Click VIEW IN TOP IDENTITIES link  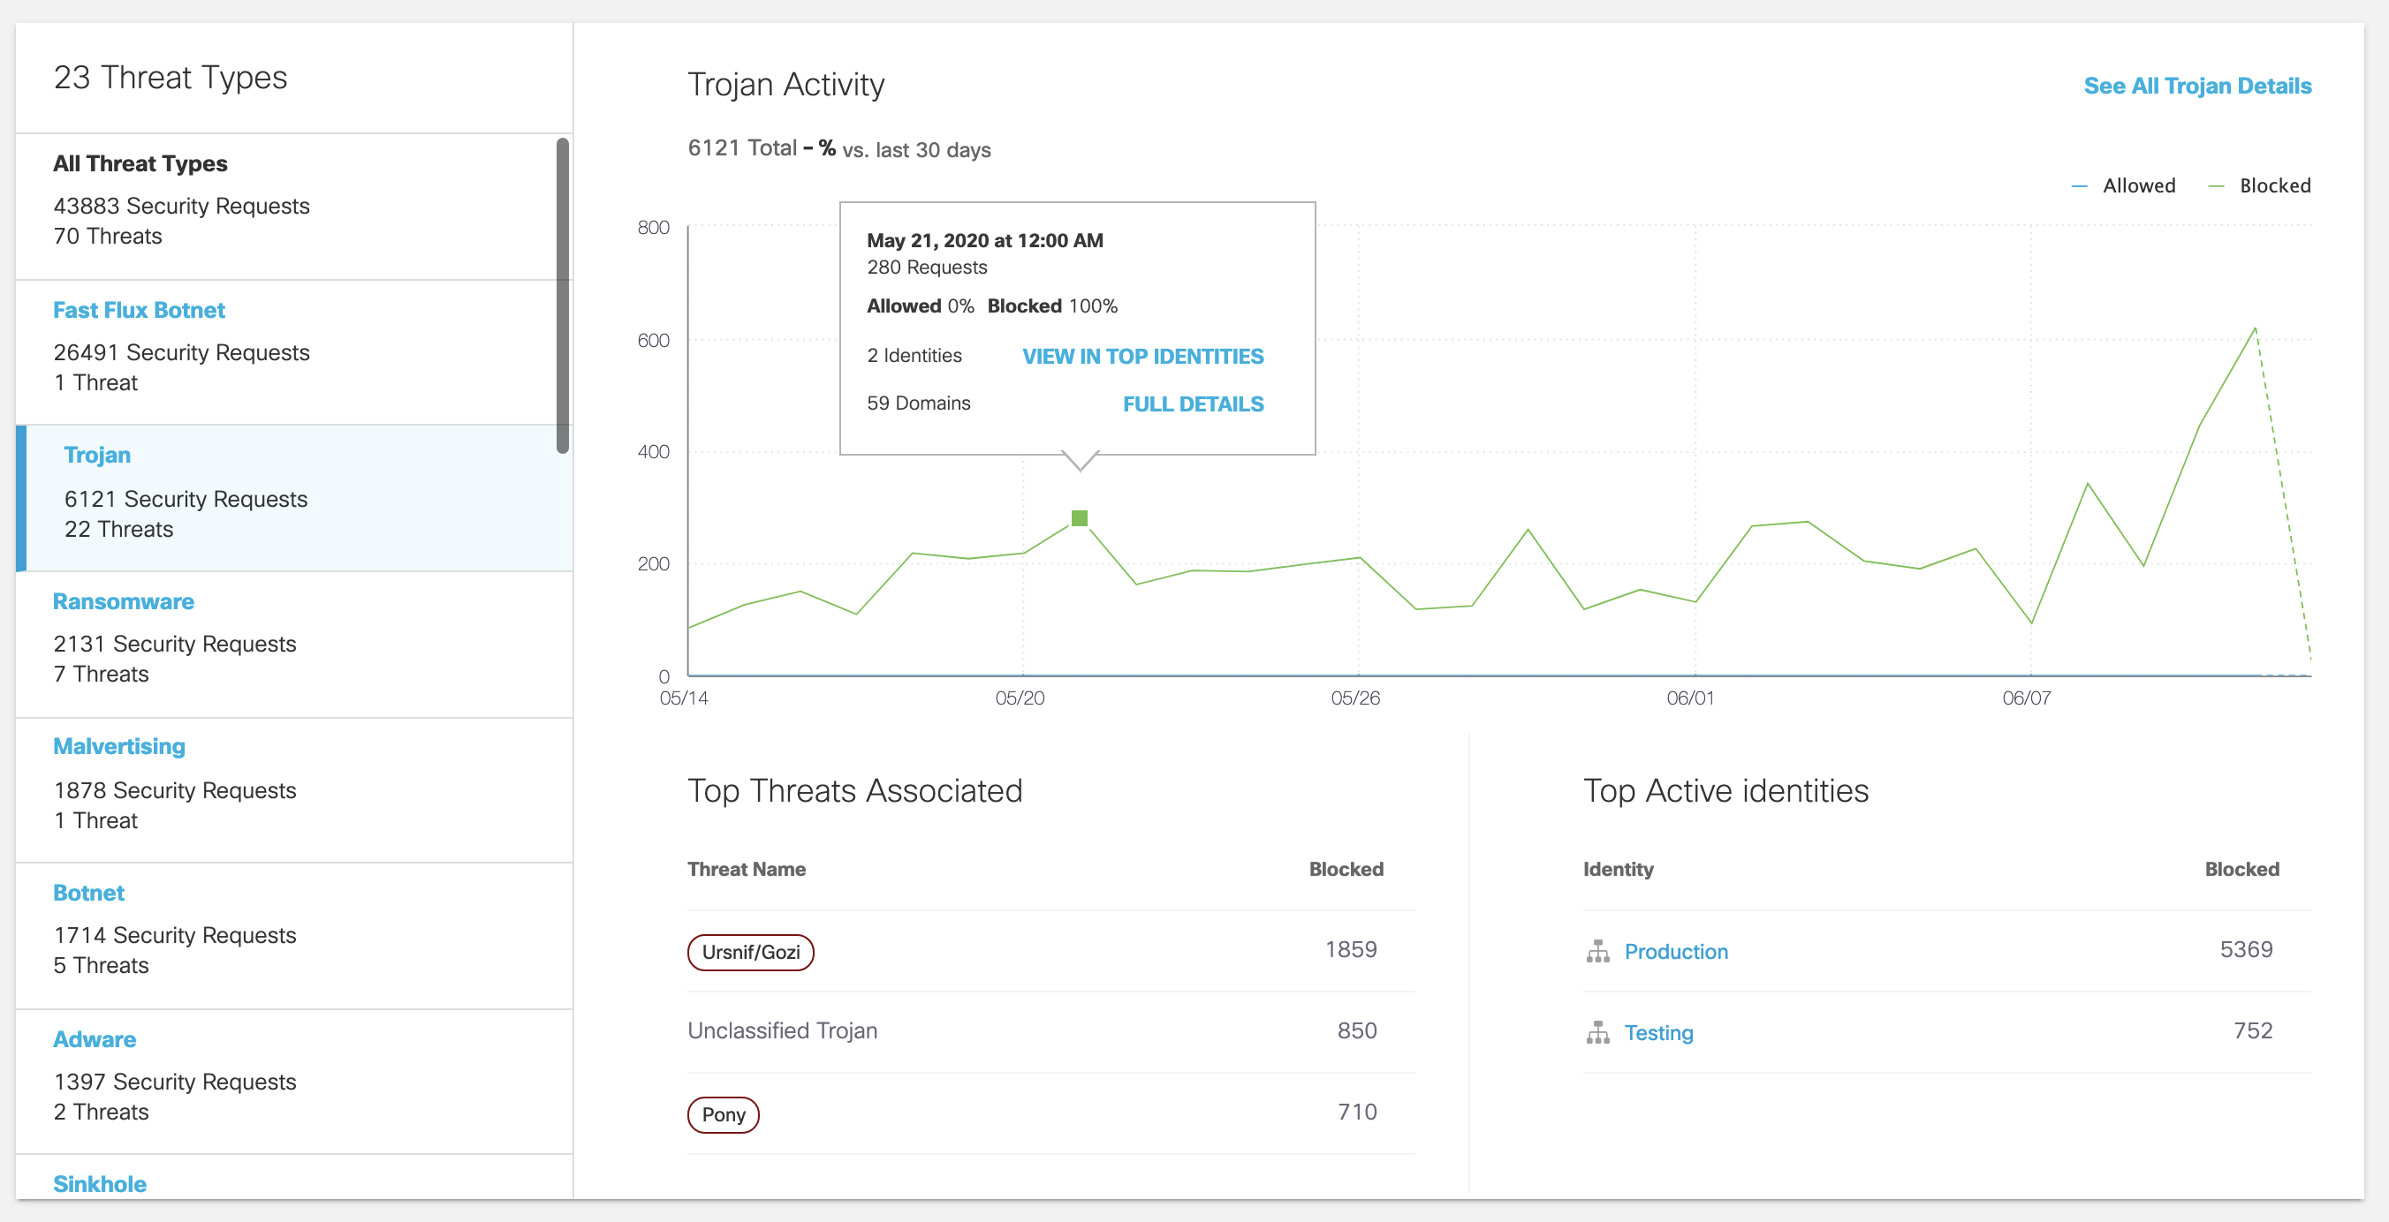point(1142,356)
